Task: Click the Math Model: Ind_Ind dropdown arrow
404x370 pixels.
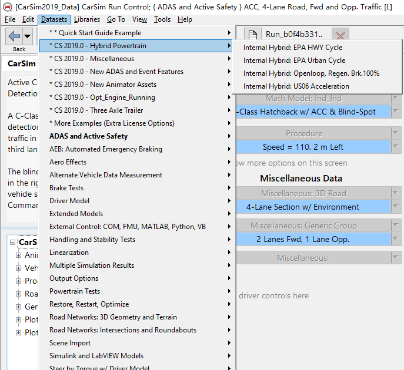Action: pos(396,98)
